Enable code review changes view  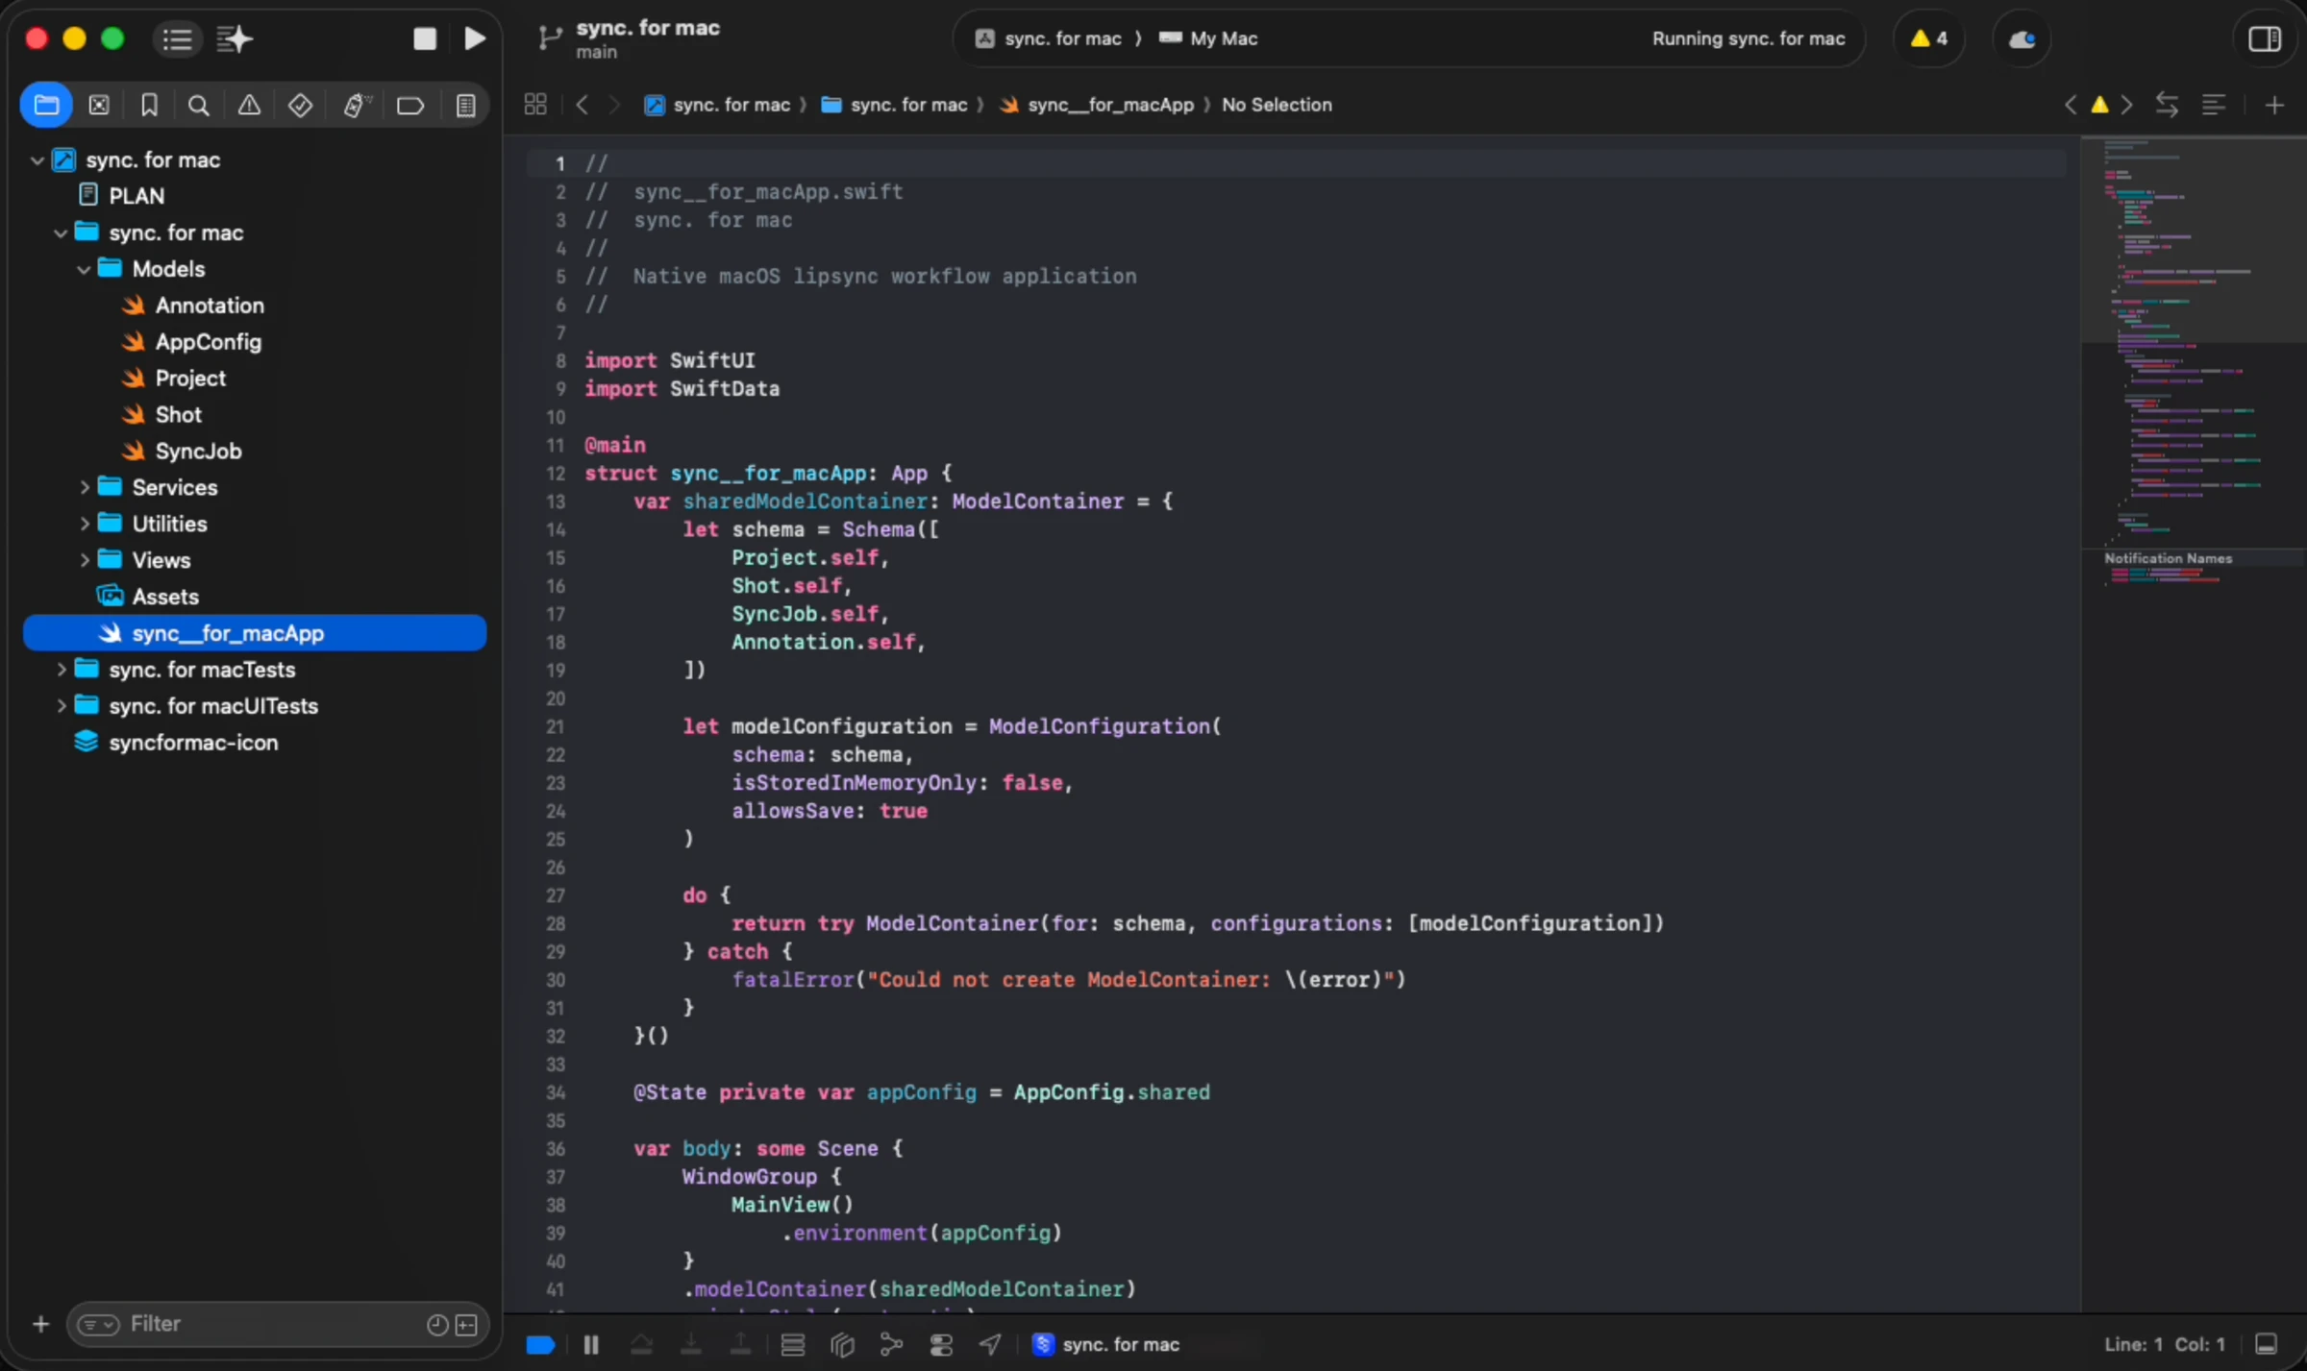click(x=2167, y=104)
